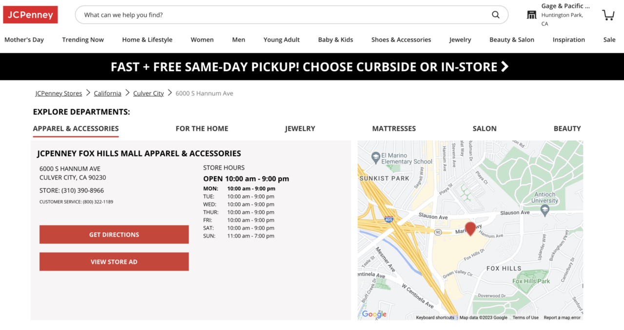
Task: Click the 405 highway shield on map
Action: [x=389, y=219]
